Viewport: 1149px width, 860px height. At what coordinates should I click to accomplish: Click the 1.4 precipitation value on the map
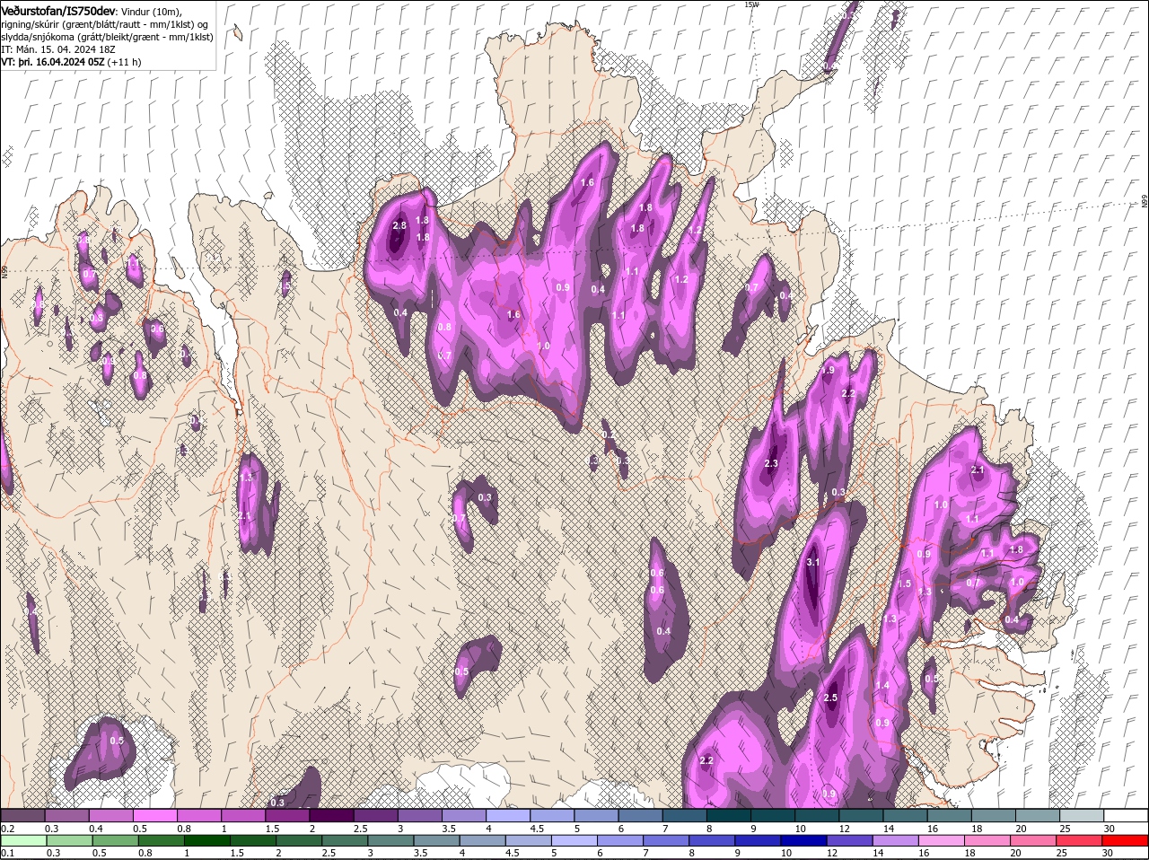(x=882, y=685)
